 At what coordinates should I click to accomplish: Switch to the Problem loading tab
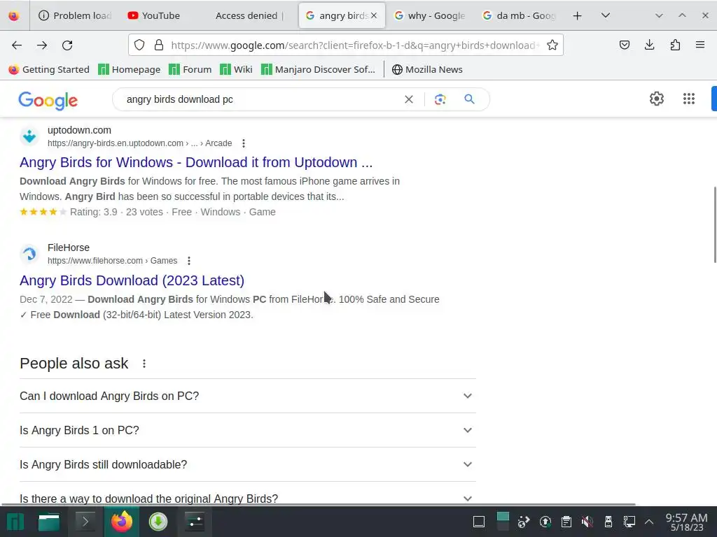pyautogui.click(x=76, y=15)
